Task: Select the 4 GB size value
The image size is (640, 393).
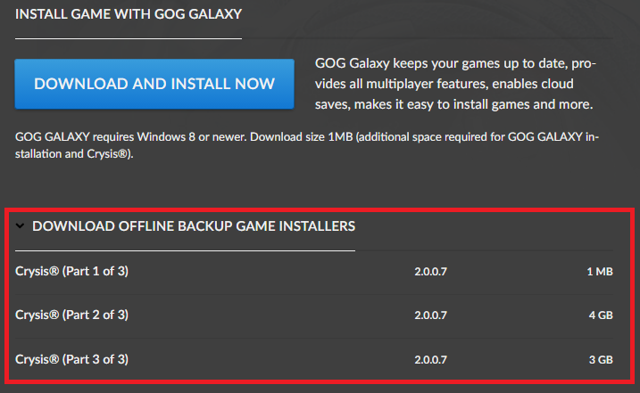Action: (x=601, y=315)
